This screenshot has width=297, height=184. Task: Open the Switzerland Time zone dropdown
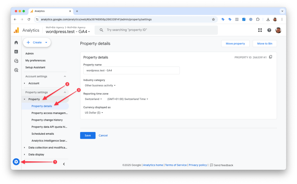[128, 99]
